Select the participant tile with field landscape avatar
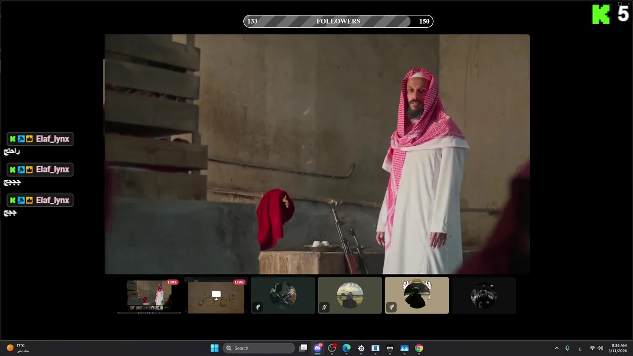 (x=350, y=295)
